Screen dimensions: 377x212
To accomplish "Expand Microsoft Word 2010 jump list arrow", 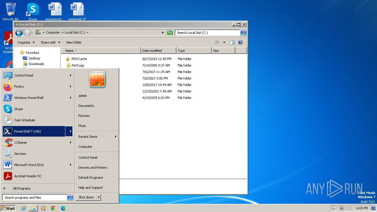I will point(71,165).
